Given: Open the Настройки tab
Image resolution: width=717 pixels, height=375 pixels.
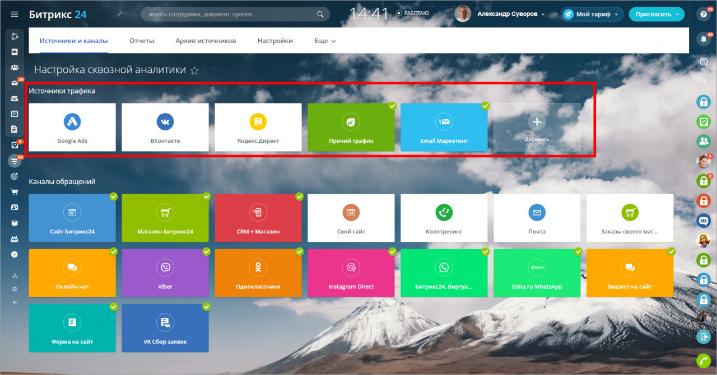Looking at the screenshot, I should click(x=275, y=41).
